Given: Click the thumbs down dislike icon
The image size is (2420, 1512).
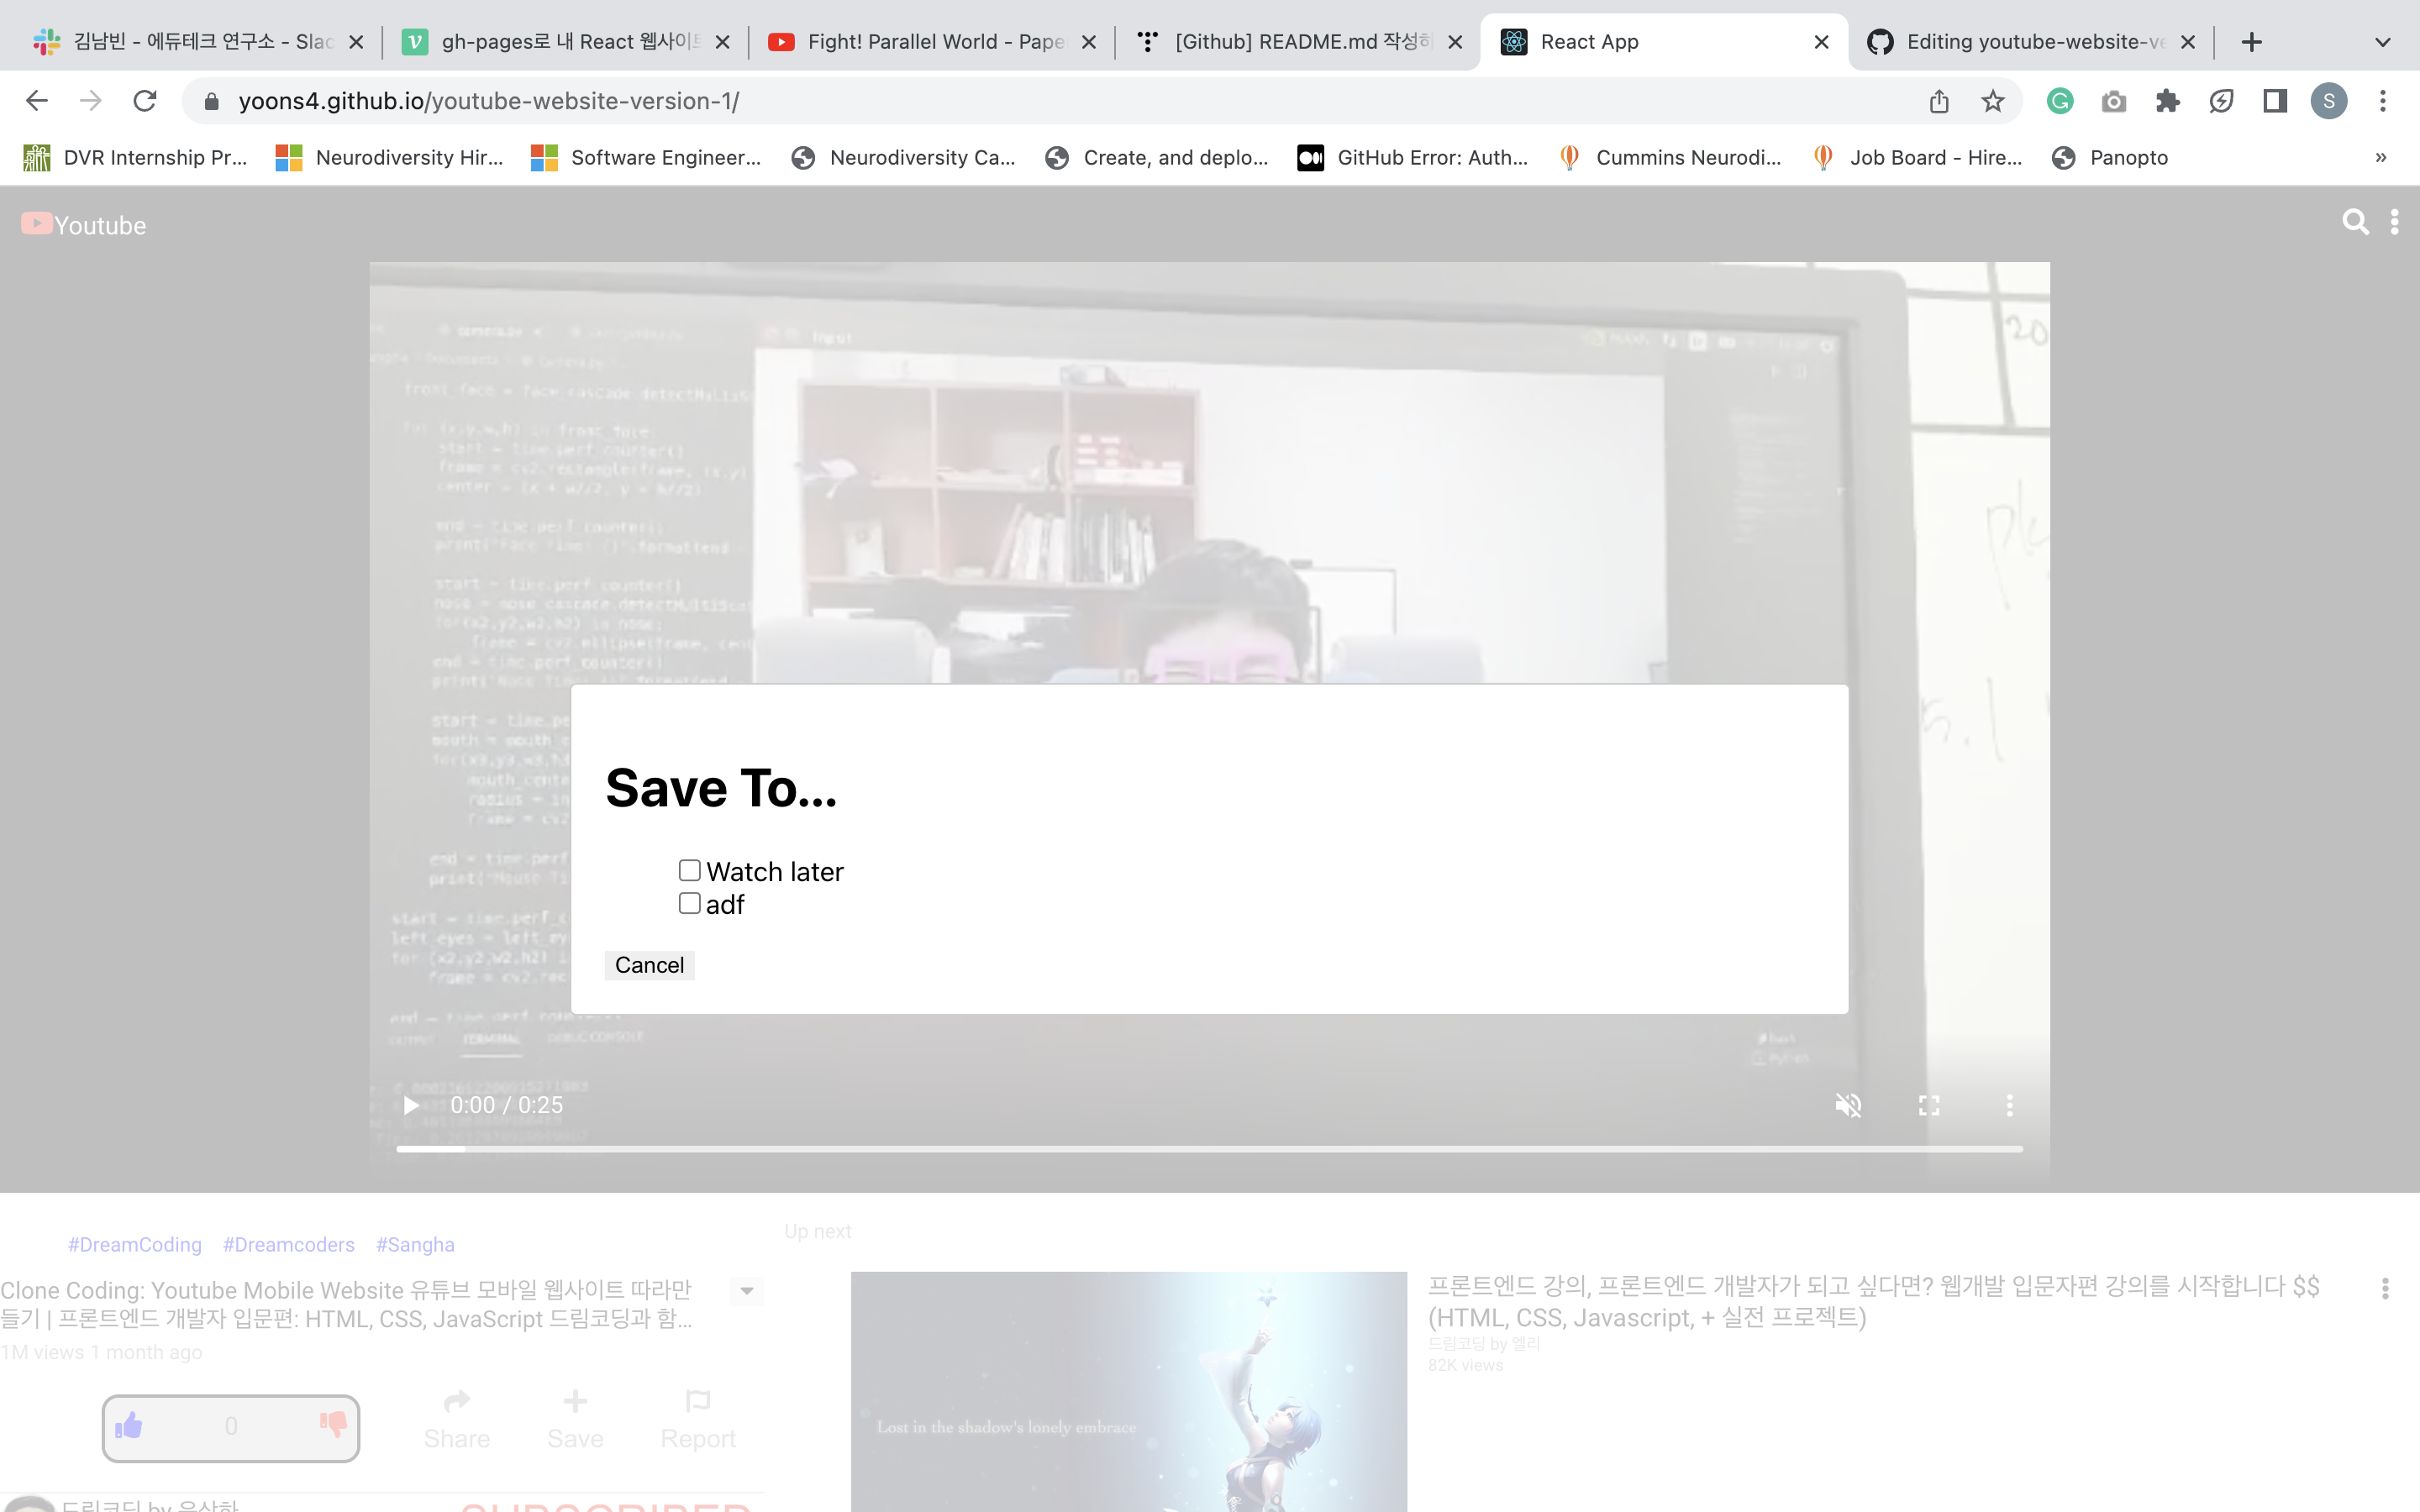Looking at the screenshot, I should 333,1423.
